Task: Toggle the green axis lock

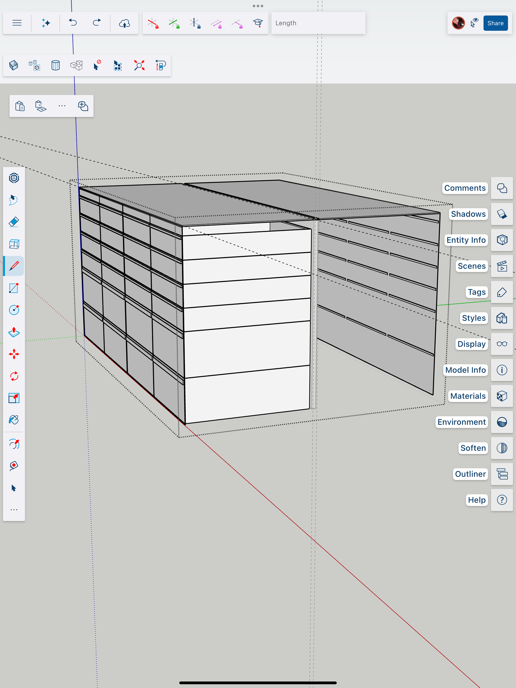Action: pos(174,23)
